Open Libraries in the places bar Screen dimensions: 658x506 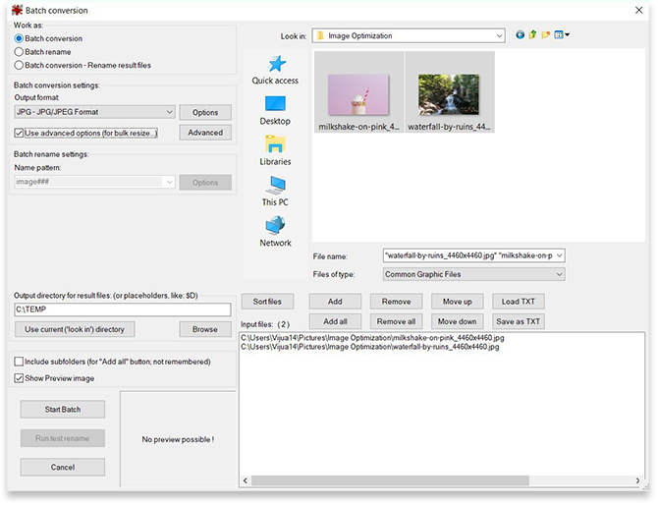[x=275, y=150]
